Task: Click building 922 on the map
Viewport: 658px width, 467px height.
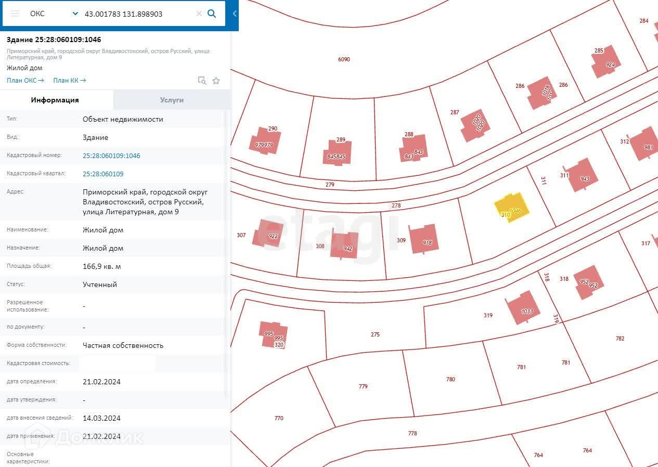Action: click(x=268, y=233)
